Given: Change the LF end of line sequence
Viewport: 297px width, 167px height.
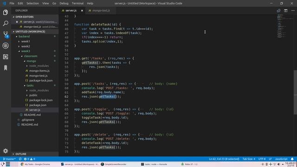Looking at the screenshot, I should click(x=270, y=159).
